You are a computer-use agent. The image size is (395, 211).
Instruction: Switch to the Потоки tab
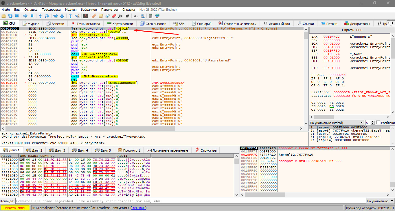pos(329,23)
